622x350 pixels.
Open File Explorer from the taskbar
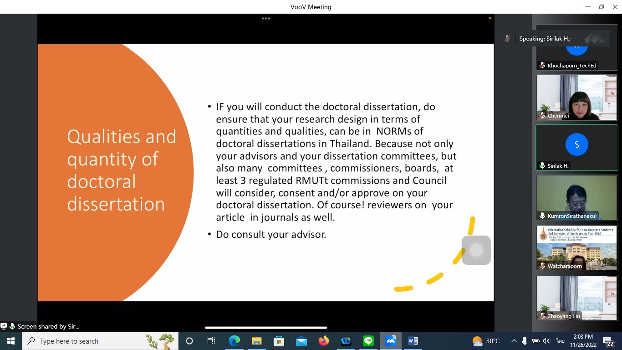pyautogui.click(x=256, y=341)
